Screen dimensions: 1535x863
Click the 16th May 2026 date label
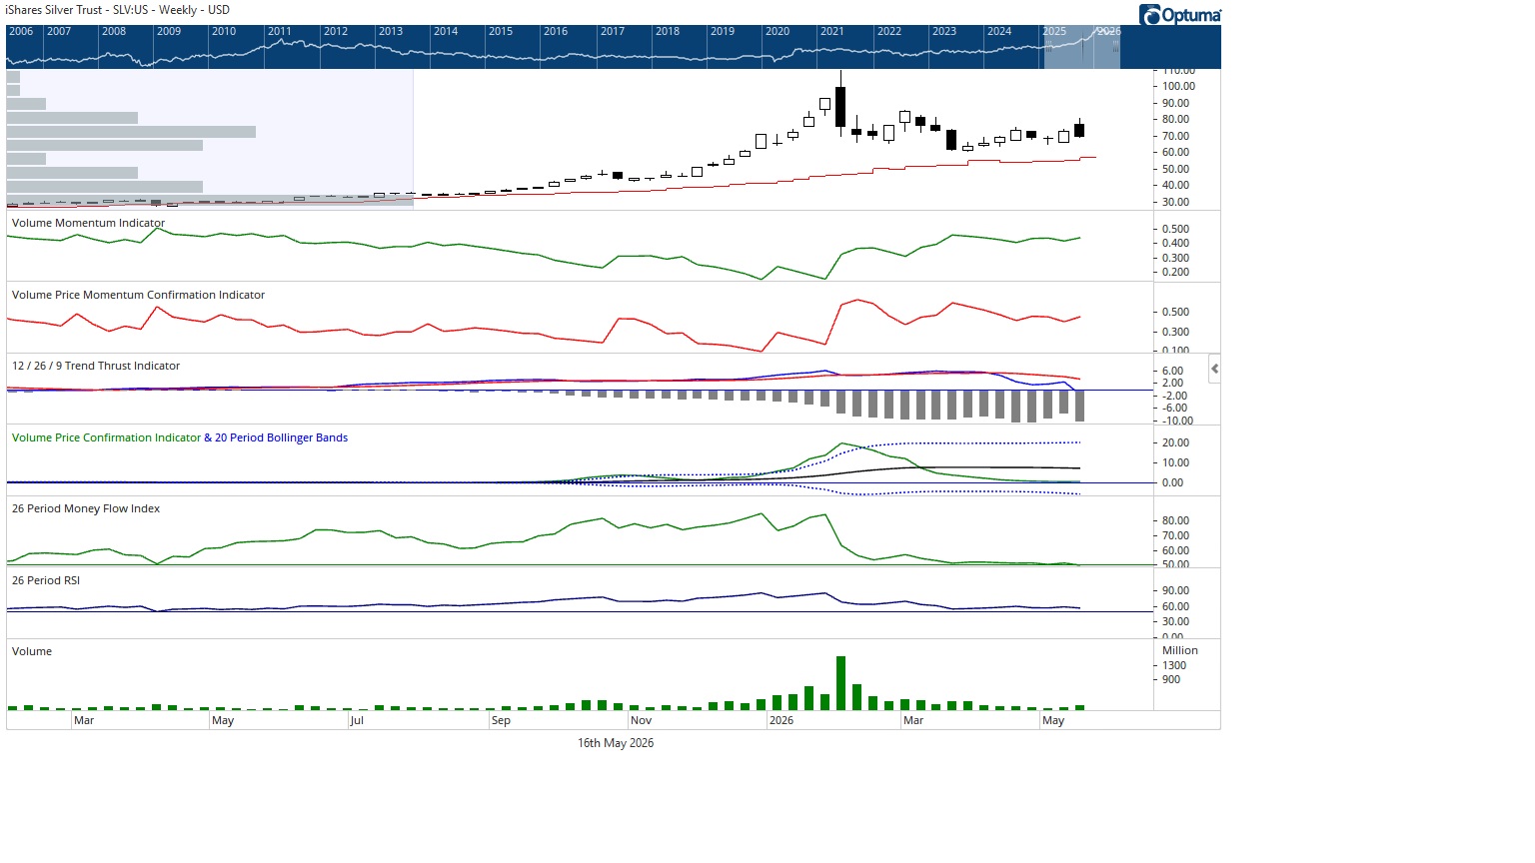click(x=616, y=743)
